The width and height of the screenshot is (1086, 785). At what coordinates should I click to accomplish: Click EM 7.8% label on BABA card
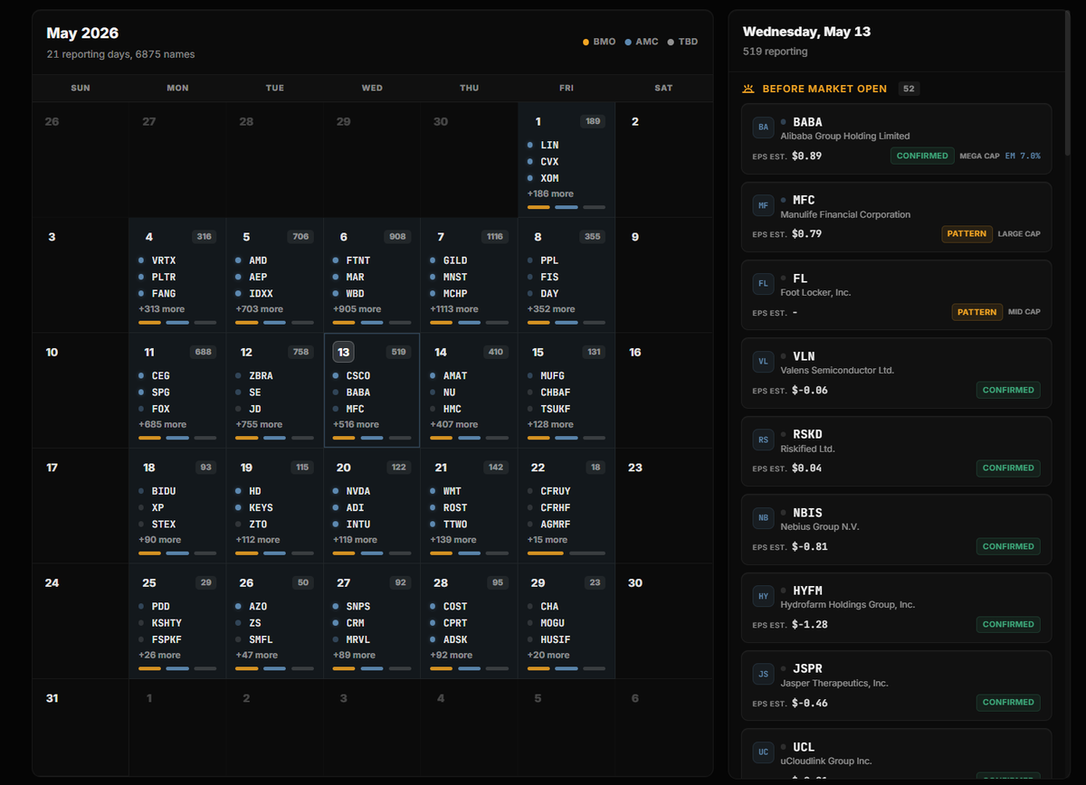[x=1023, y=156]
